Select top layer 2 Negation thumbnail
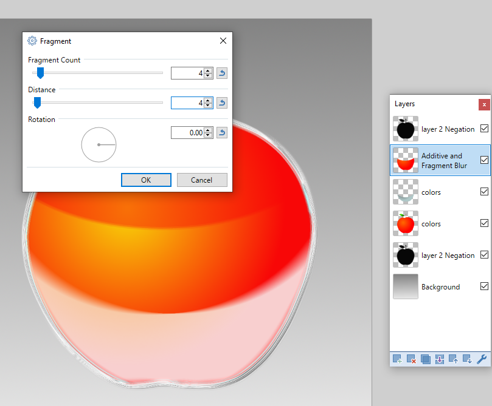Screen dimensions: 492x406 click(x=406, y=129)
